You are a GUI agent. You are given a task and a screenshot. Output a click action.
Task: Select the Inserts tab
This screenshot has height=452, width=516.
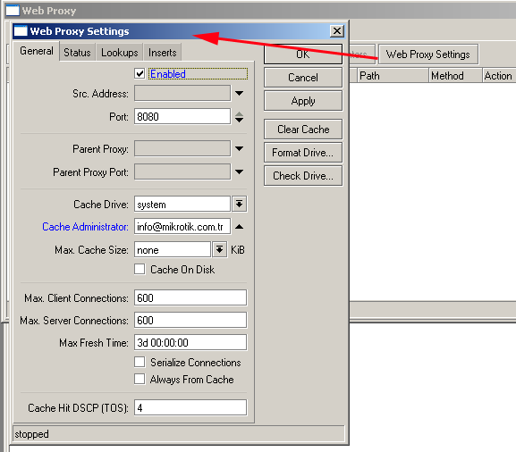[162, 53]
